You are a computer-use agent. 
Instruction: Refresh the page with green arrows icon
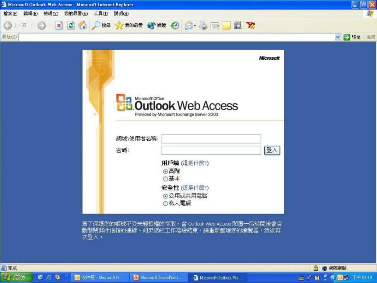(71, 25)
